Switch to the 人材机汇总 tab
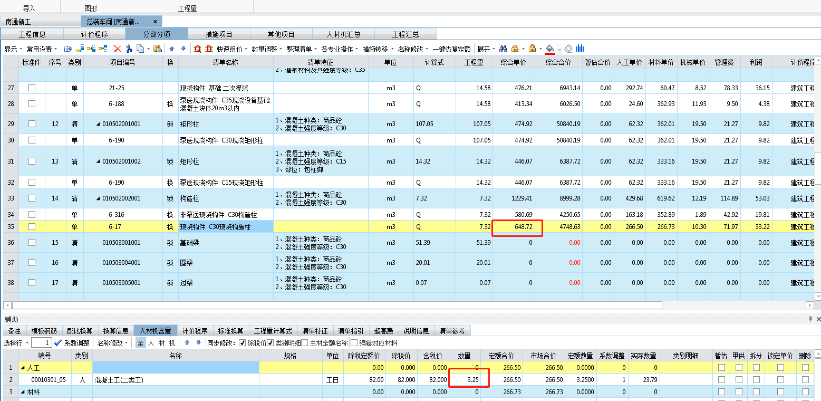Screen dimensions: 821x401 343,34
